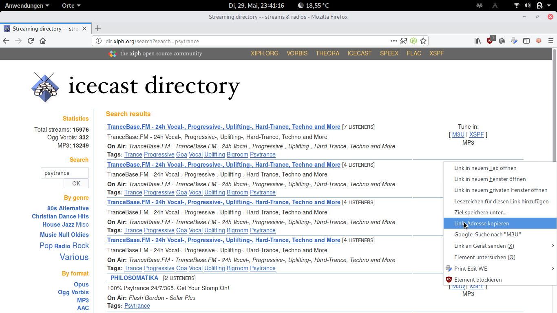
Task: Filter by Opus format link
Action: pyautogui.click(x=81, y=284)
